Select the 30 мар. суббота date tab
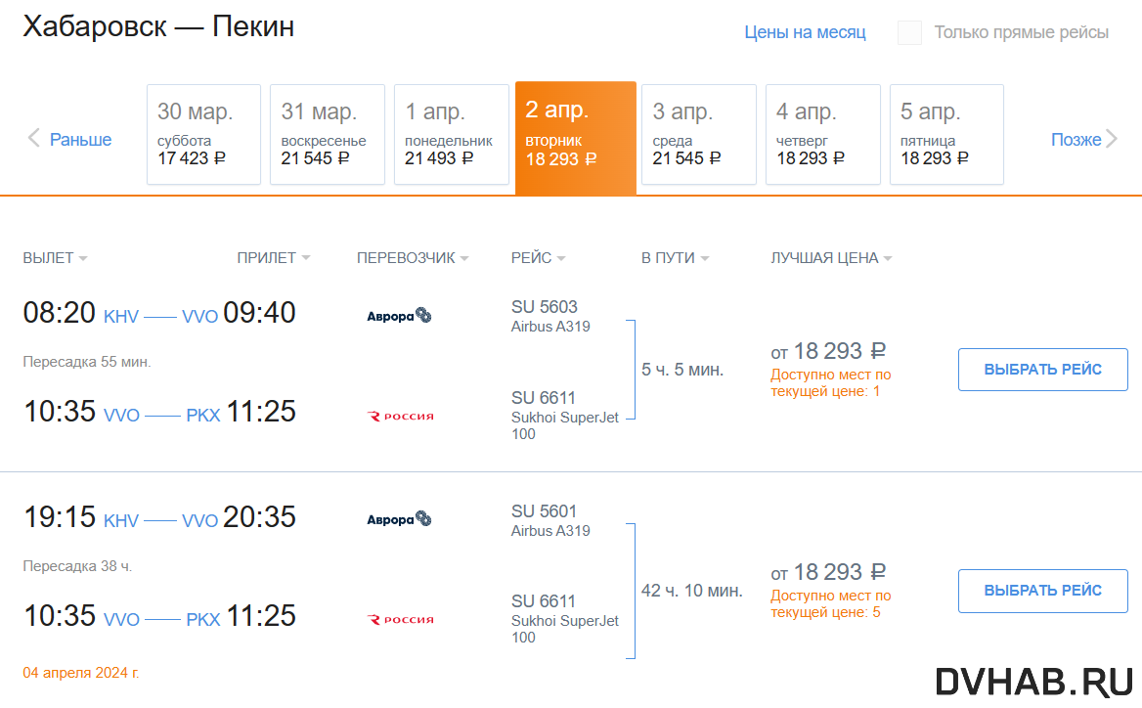Image resolution: width=1142 pixels, height=708 pixels. [204, 135]
